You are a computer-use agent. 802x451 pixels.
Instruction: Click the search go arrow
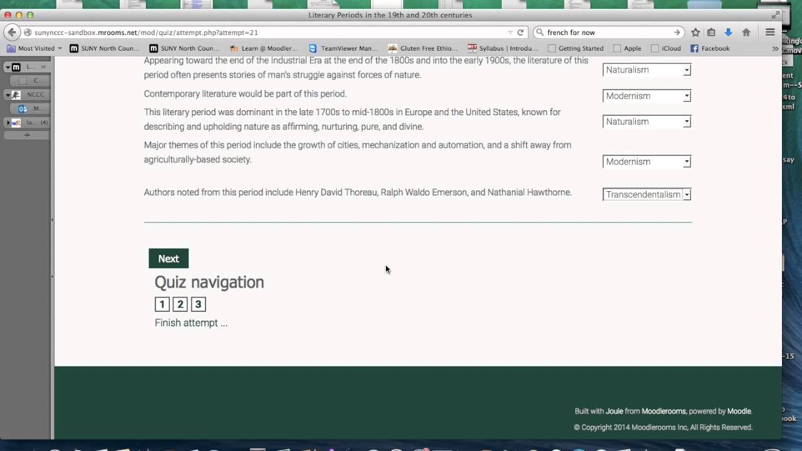(677, 33)
